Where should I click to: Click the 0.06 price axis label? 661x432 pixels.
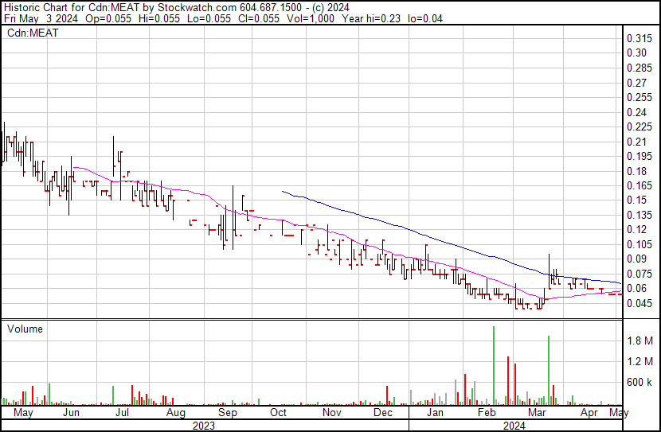point(636,288)
